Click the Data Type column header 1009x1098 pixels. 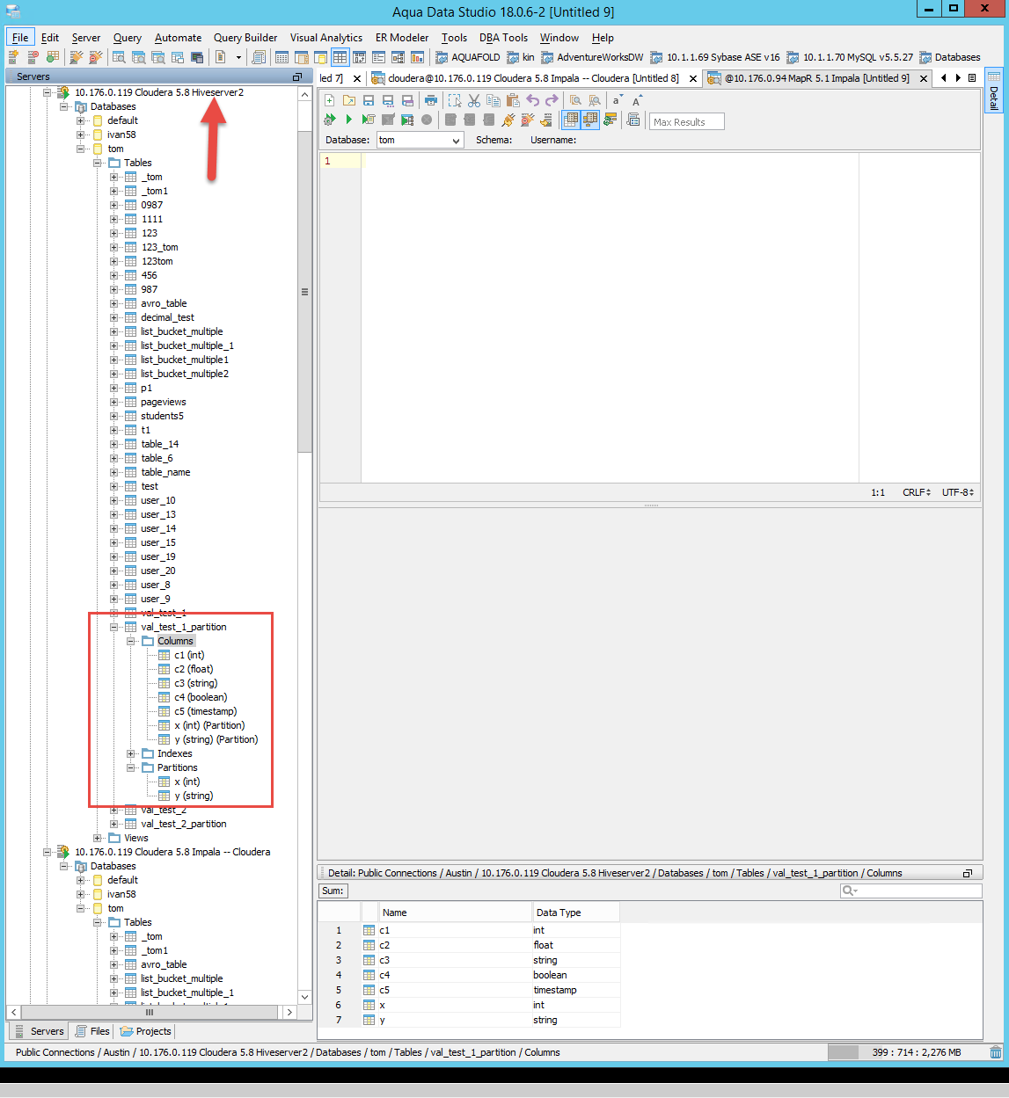[x=575, y=913]
